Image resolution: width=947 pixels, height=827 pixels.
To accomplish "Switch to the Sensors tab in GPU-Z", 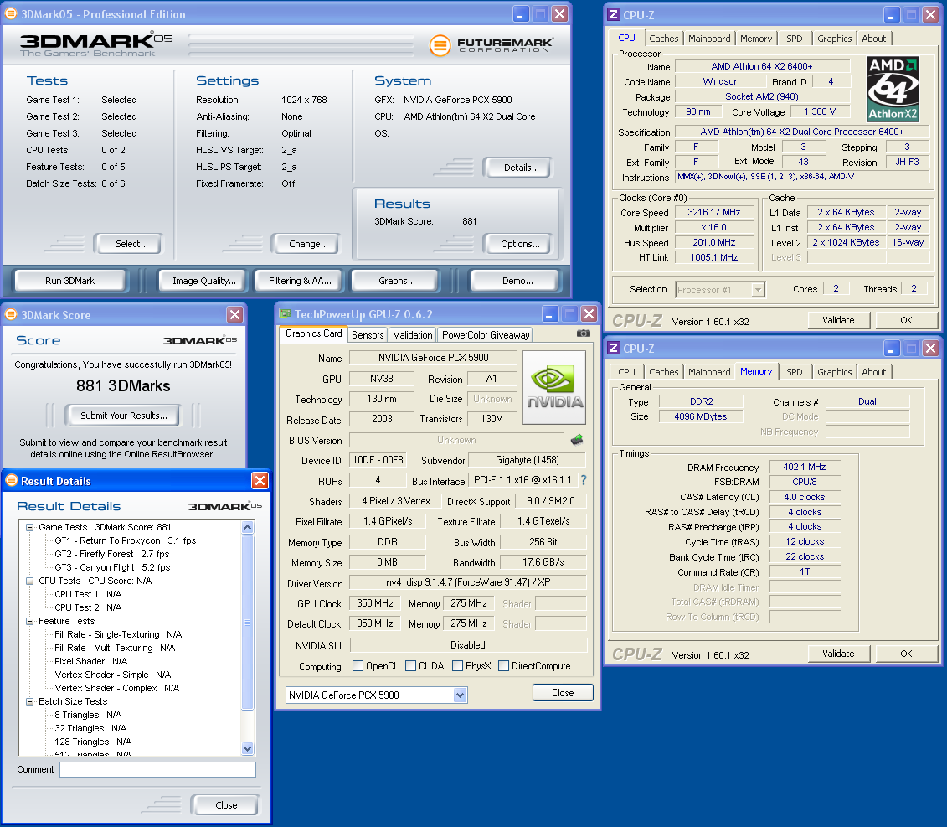I will point(368,334).
